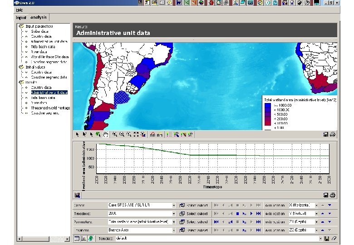Jump to last parameter

click(259, 222)
